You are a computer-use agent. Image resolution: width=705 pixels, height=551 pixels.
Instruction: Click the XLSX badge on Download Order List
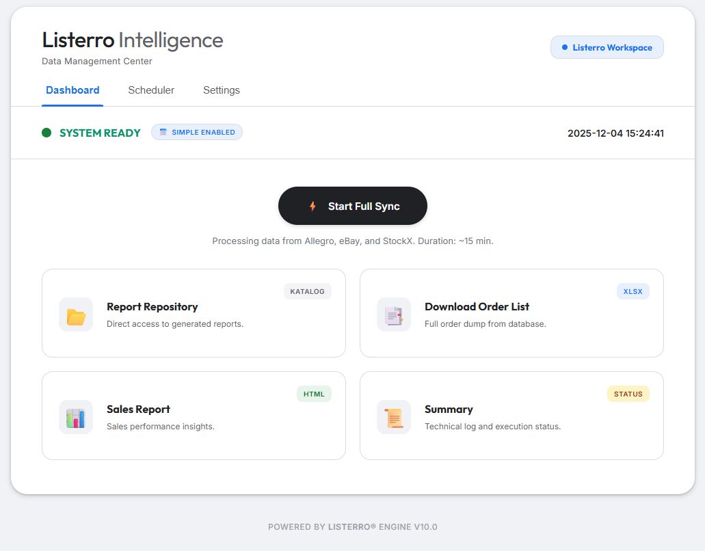click(x=633, y=291)
